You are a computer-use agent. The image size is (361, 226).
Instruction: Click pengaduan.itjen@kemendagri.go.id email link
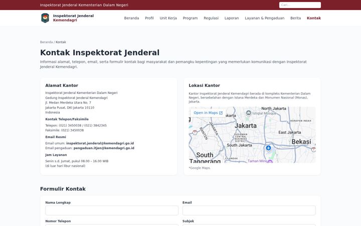(x=104, y=148)
